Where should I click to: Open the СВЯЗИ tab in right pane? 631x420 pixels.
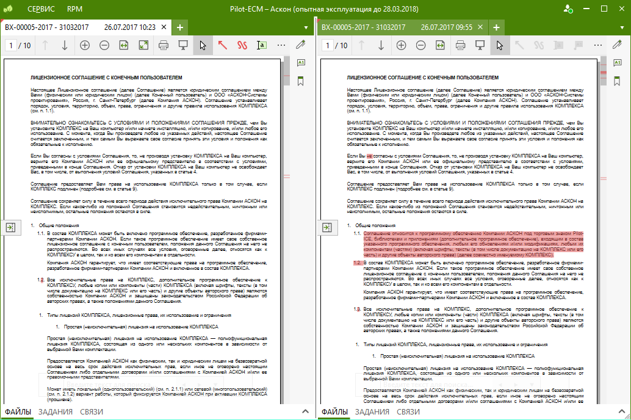click(408, 412)
